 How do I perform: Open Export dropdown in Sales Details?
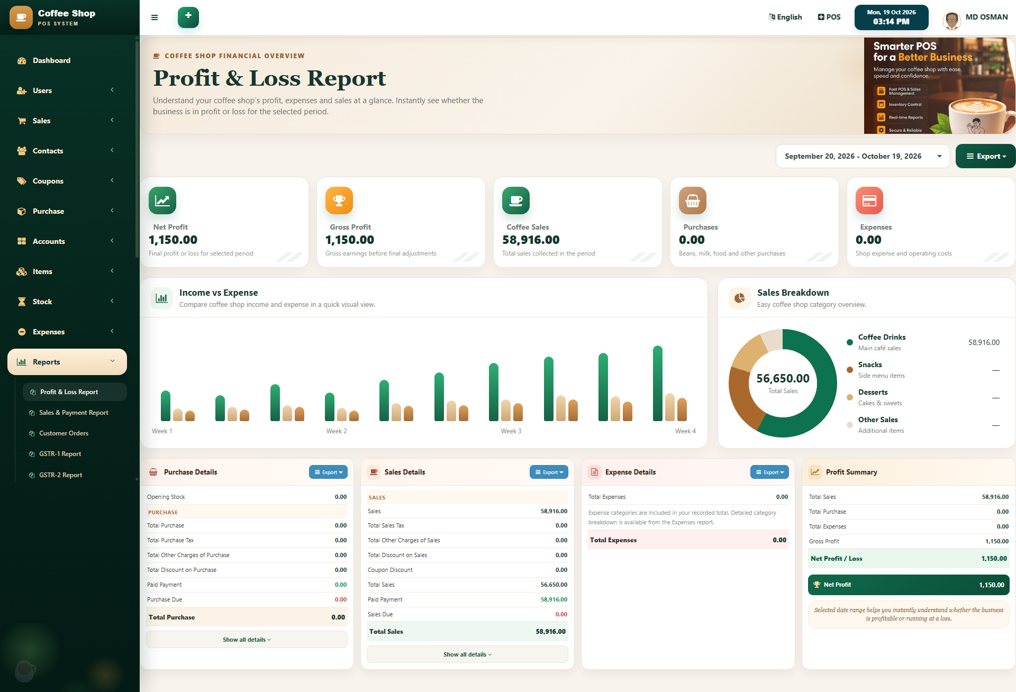click(x=549, y=472)
